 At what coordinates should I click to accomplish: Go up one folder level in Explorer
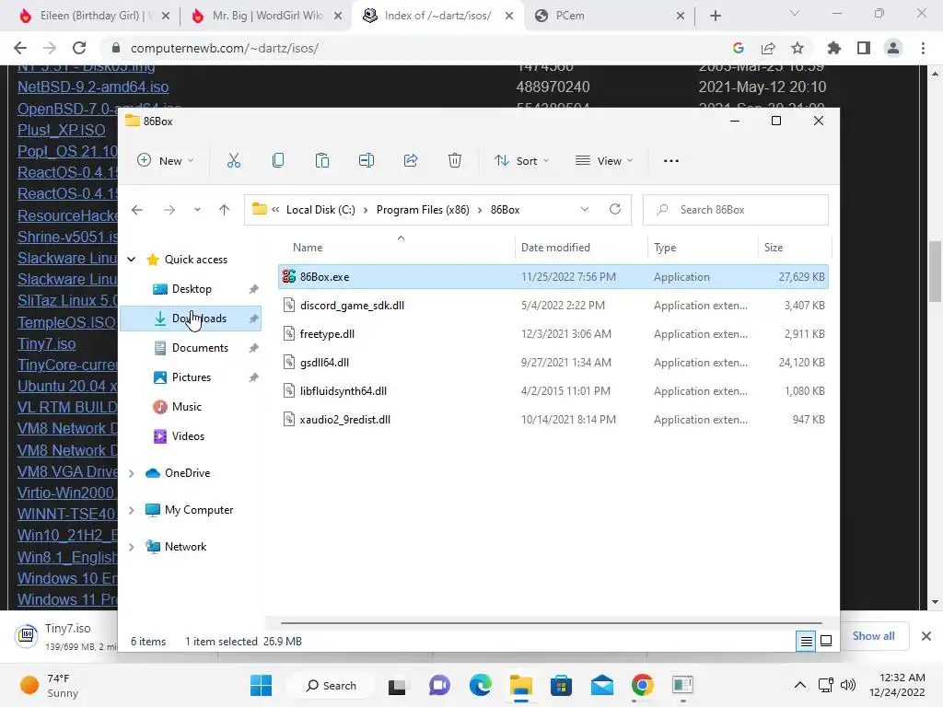coord(224,210)
